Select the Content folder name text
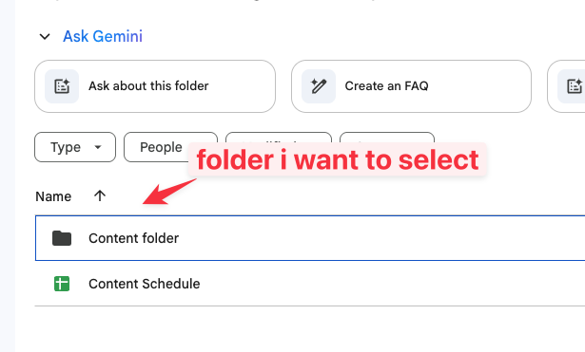Image resolution: width=585 pixels, height=352 pixels. pyautogui.click(x=133, y=238)
